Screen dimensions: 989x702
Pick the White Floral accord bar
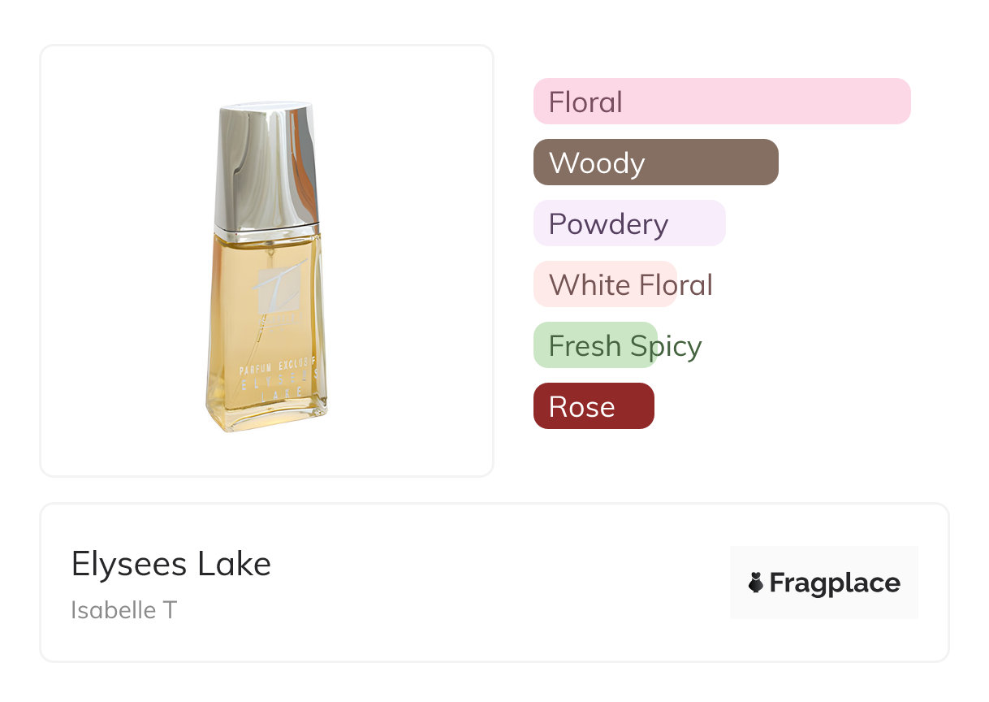tap(604, 284)
